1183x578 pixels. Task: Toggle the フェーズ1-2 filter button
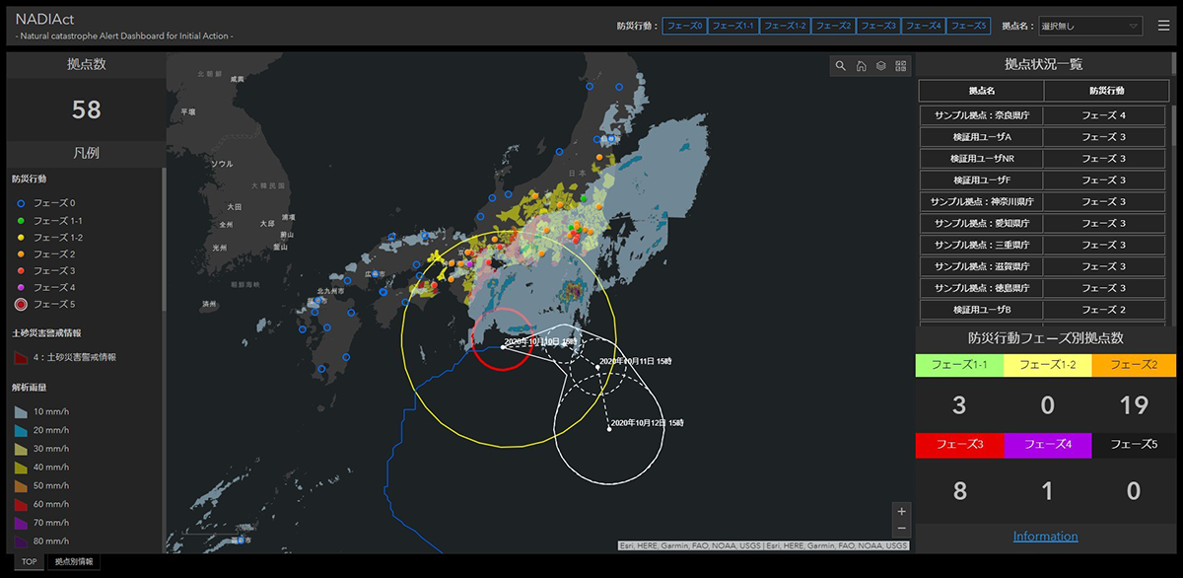(x=786, y=27)
